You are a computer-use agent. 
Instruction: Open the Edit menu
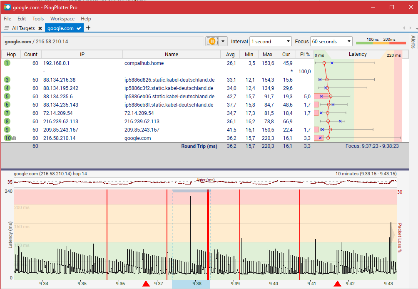pyautogui.click(x=22, y=19)
